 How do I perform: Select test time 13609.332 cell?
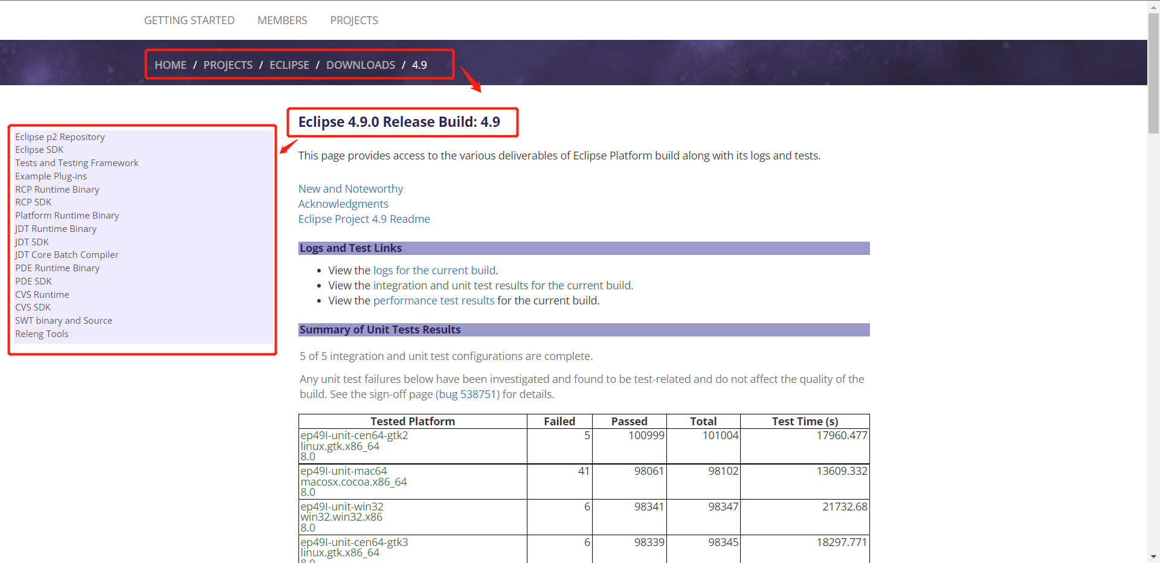842,471
